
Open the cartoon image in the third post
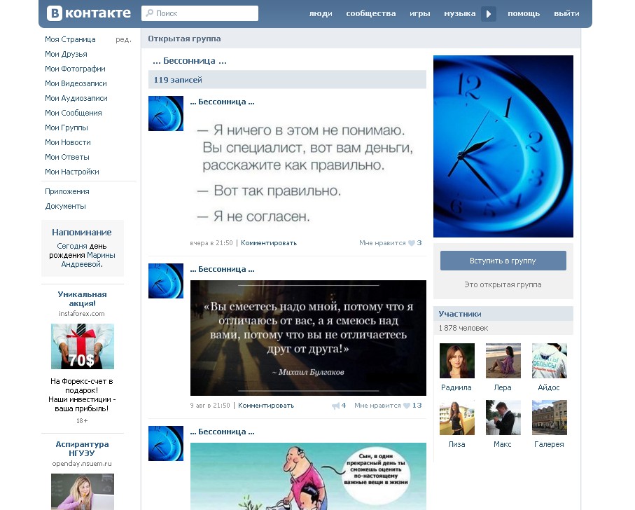point(308,476)
